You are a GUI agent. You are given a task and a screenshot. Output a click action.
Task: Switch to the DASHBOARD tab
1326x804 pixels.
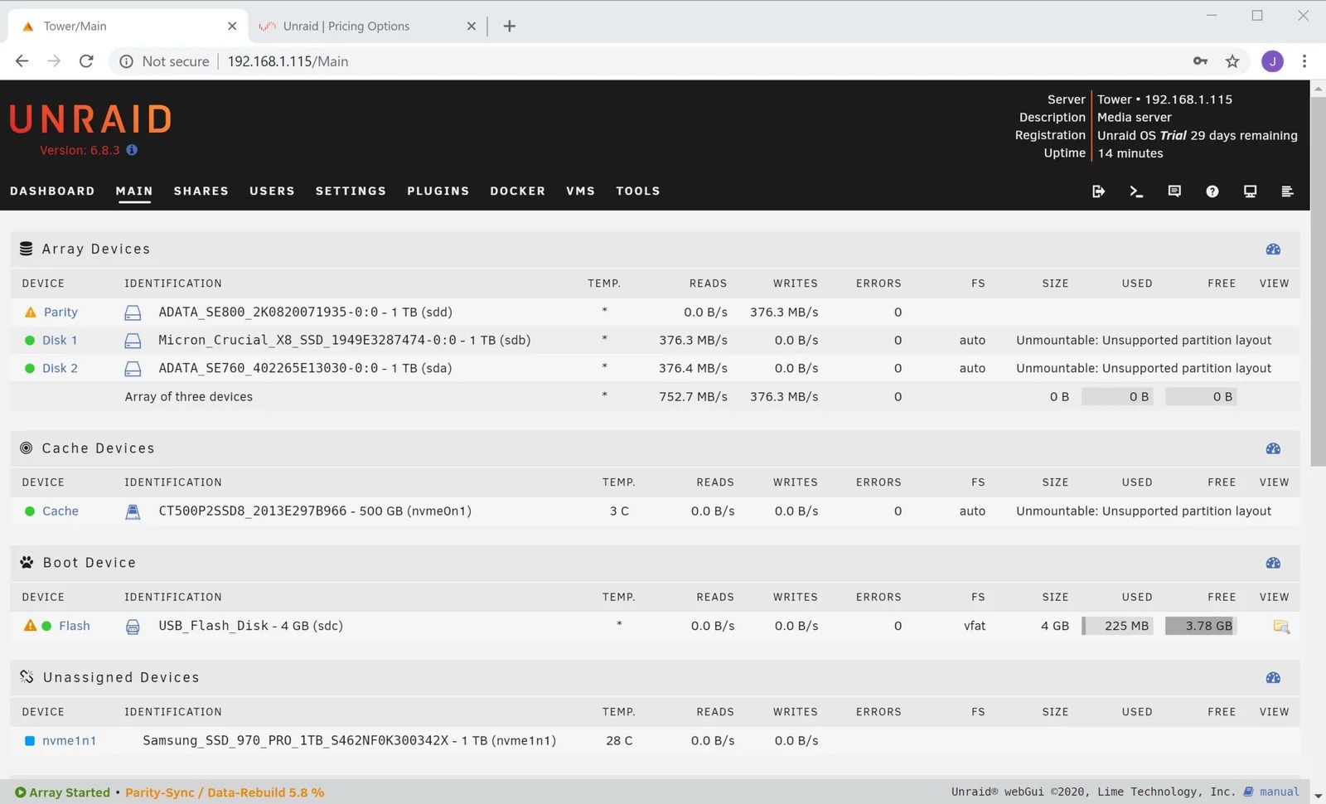click(x=52, y=191)
